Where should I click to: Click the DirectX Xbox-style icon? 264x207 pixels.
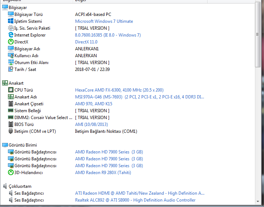pyautogui.click(x=11, y=42)
